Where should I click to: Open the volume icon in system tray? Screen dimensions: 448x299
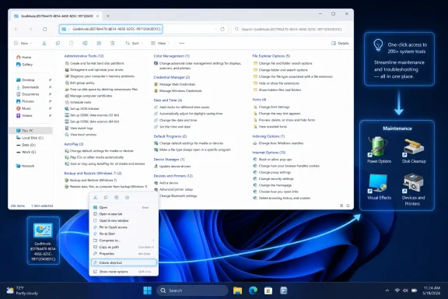pos(405,290)
